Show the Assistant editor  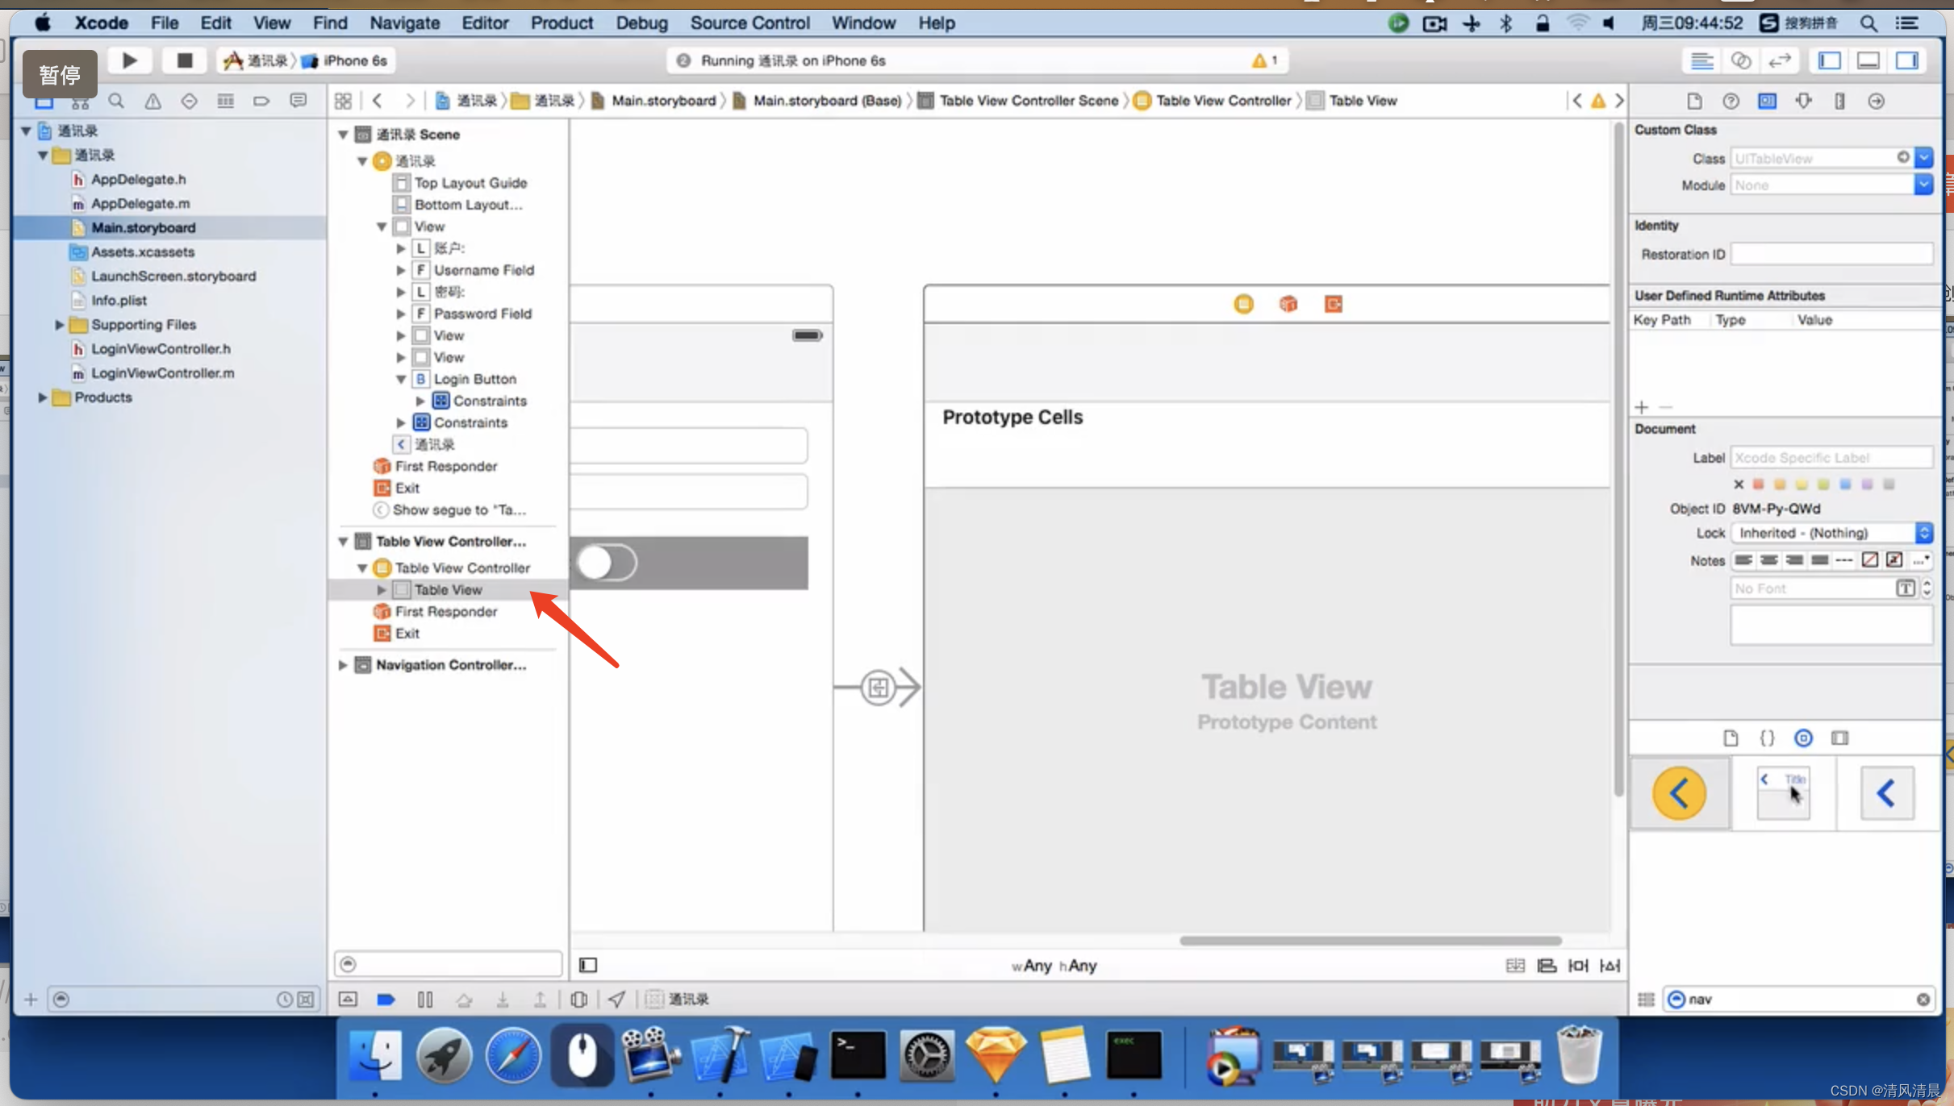click(1740, 60)
